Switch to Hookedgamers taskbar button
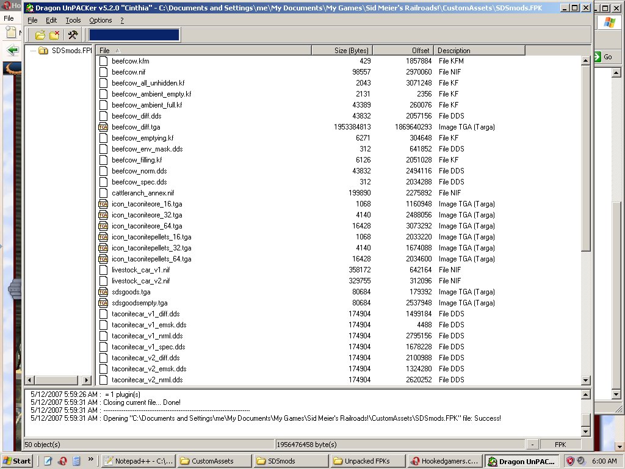 (x=445, y=461)
